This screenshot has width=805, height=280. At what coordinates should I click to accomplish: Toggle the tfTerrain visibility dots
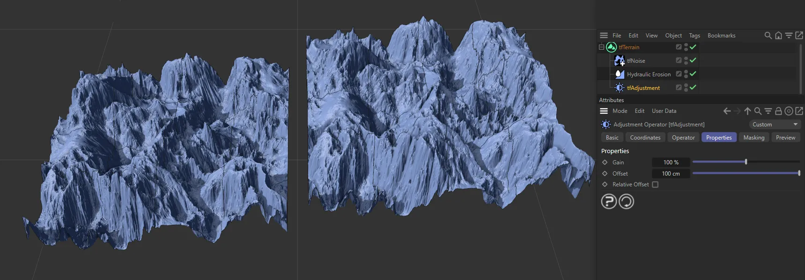[686, 47]
